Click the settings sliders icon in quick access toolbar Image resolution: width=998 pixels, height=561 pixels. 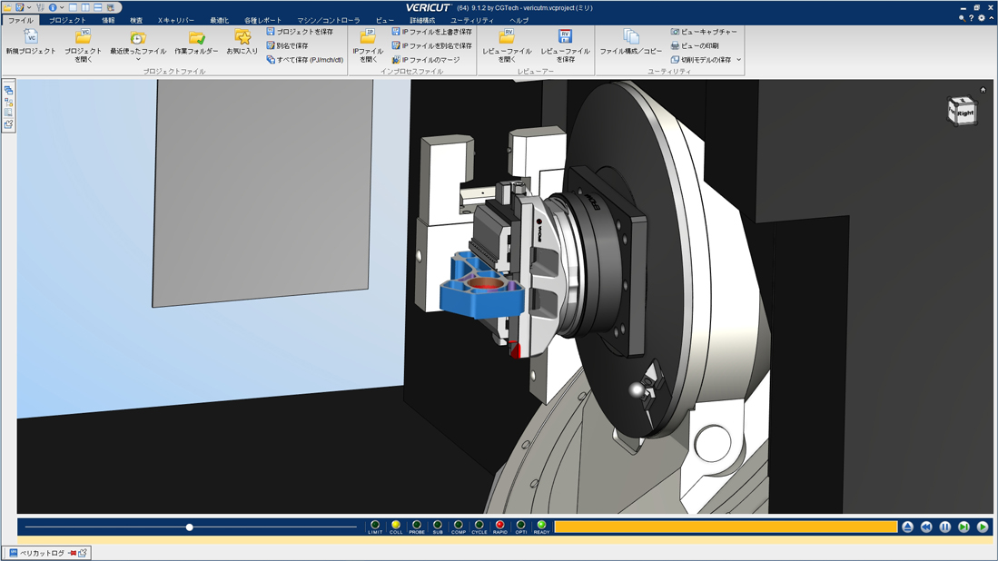pyautogui.click(x=40, y=7)
